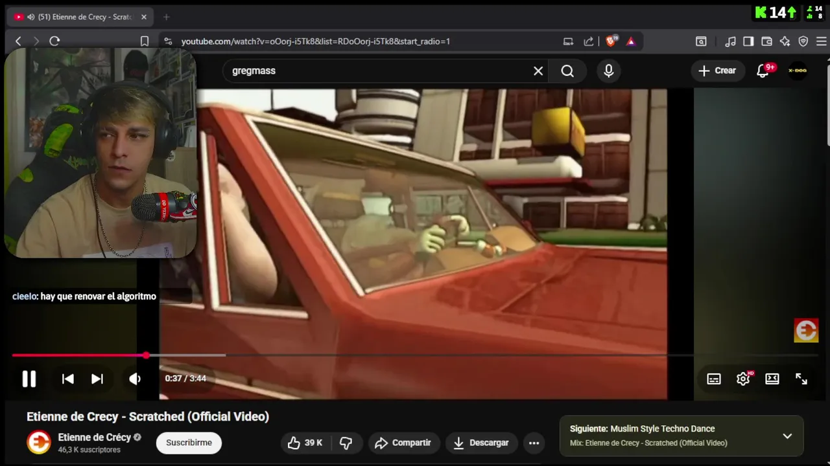830x466 pixels.
Task: Close the Etienne de Crecy tab
Action: (144, 17)
